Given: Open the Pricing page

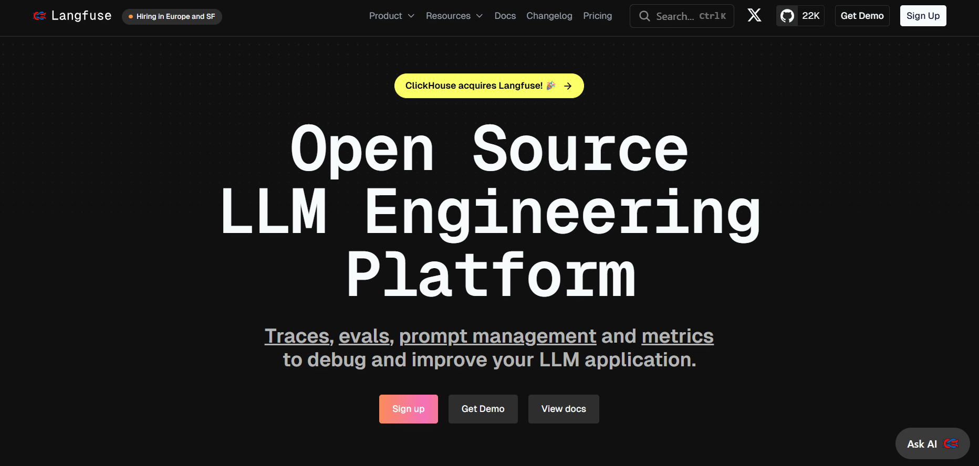Looking at the screenshot, I should tap(598, 16).
